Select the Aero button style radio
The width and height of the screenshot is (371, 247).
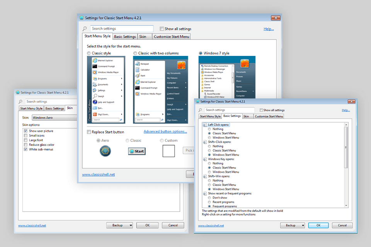tap(99, 140)
